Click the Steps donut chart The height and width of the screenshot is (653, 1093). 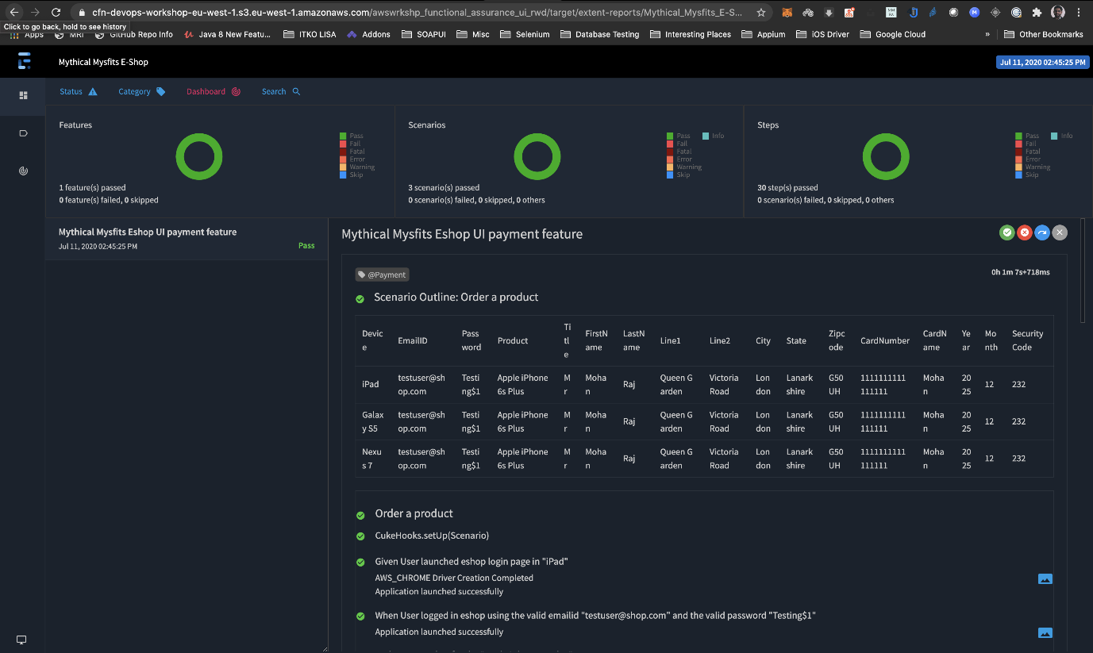point(886,156)
